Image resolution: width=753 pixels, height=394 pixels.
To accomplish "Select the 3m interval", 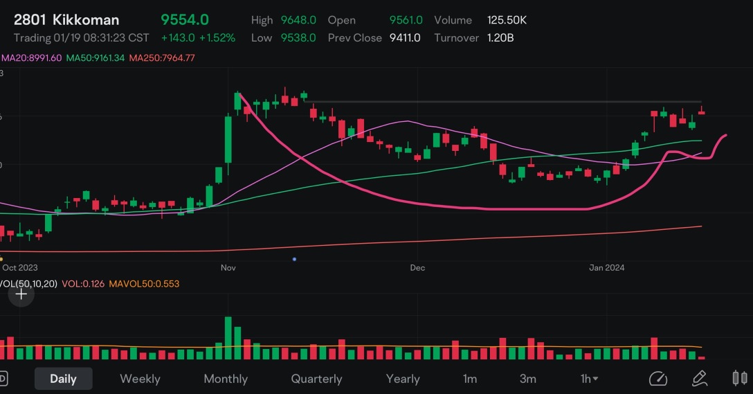I will point(528,379).
